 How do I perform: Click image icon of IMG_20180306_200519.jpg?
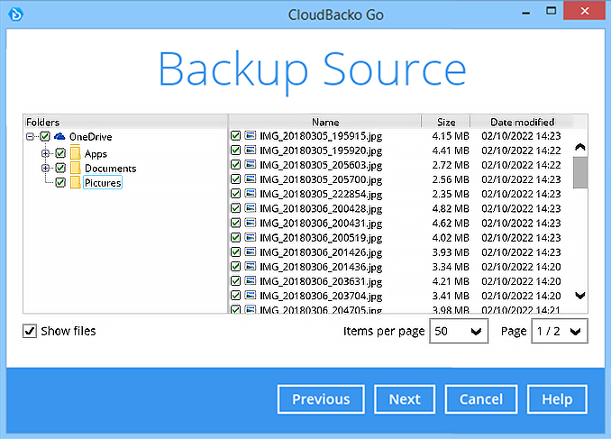[251, 237]
